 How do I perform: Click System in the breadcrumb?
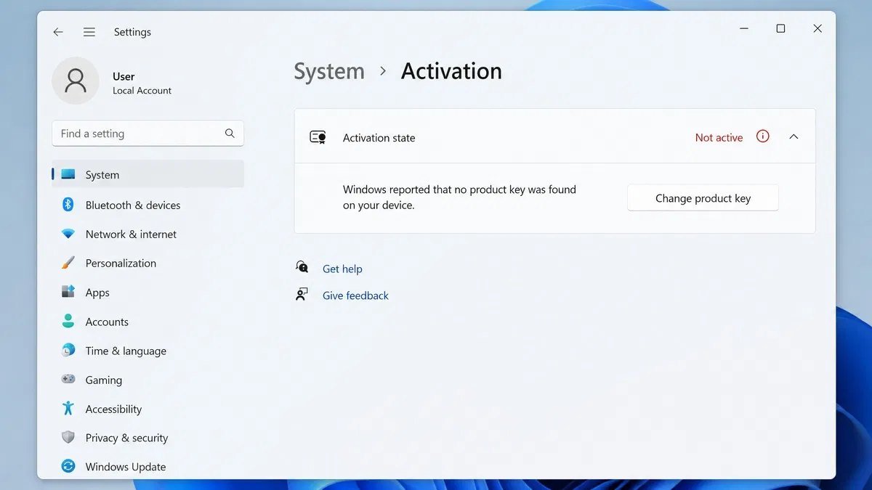329,71
